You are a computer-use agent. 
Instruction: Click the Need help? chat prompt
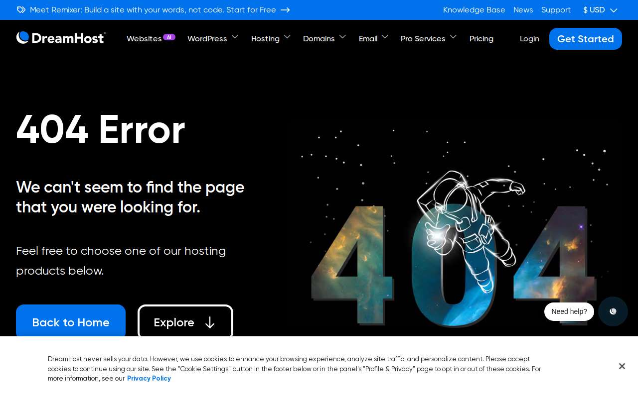point(569,311)
